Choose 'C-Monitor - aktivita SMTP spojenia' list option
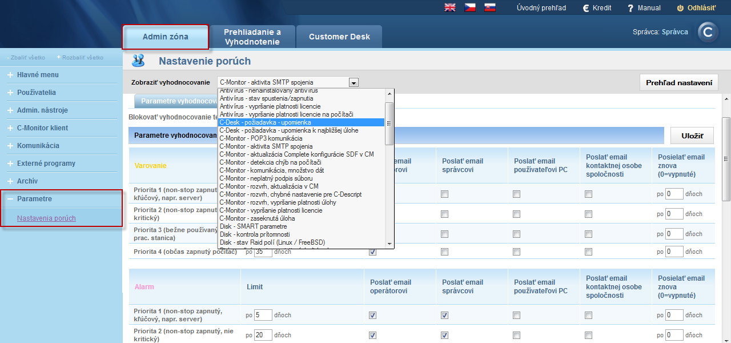Screen dimensions: 731x343 coord(301,146)
